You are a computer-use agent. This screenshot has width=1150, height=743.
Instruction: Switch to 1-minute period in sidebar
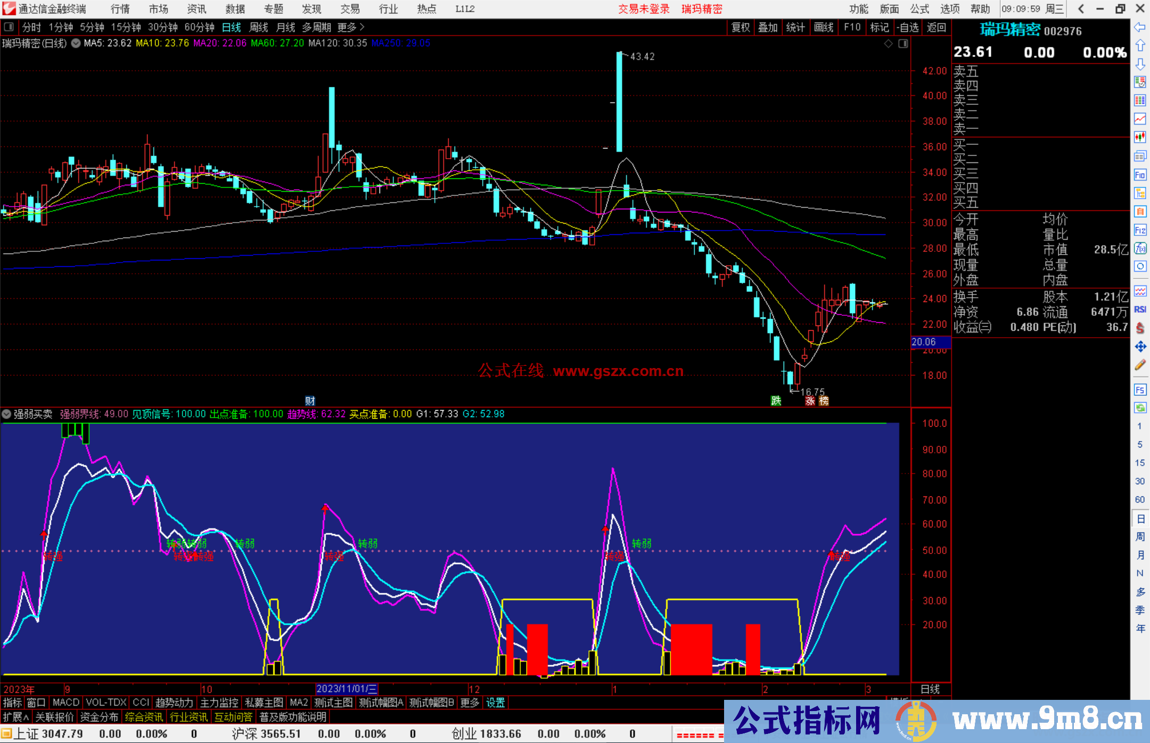pyautogui.click(x=1140, y=426)
